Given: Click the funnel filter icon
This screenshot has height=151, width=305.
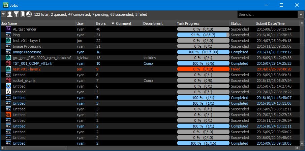Looking at the screenshot, I should pyautogui.click(x=17, y=14).
